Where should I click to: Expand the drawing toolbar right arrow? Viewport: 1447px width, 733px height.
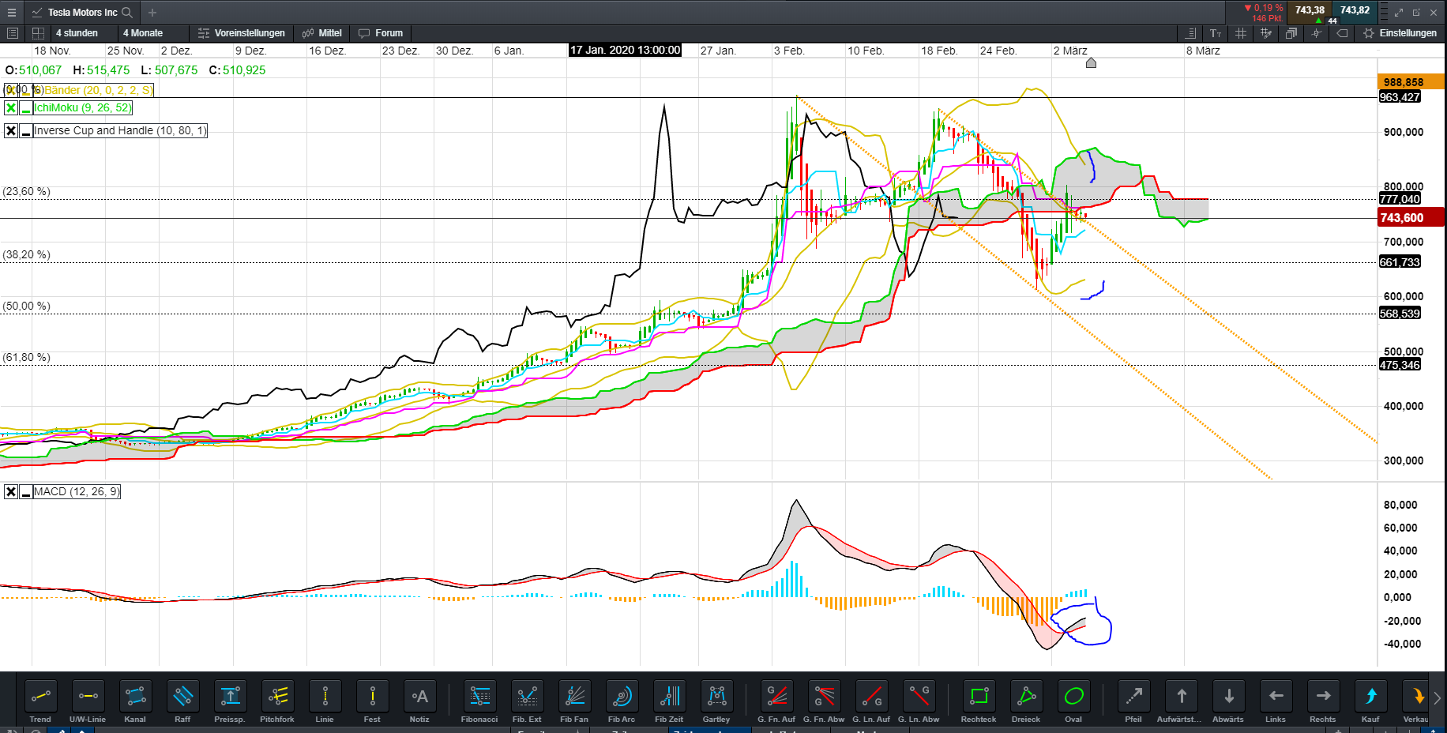[1437, 698]
